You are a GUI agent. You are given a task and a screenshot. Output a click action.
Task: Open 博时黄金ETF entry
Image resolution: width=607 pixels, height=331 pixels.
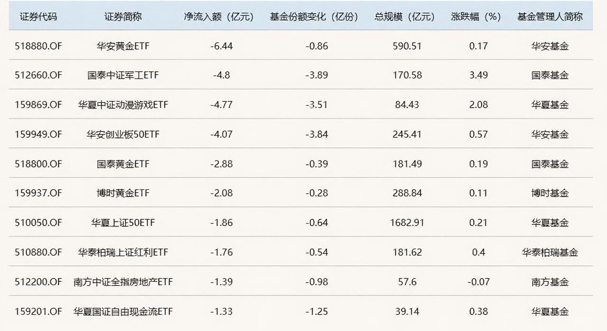pyautogui.click(x=123, y=193)
